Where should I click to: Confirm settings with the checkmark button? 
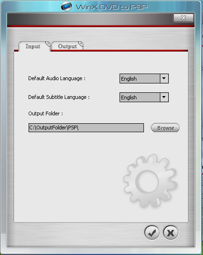(152, 232)
